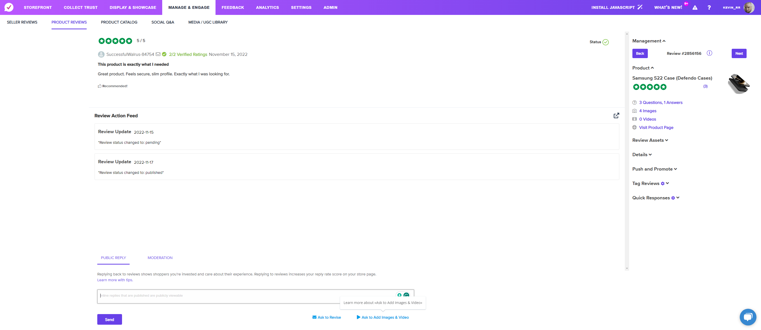Click the Back button
The height and width of the screenshot is (330, 761).
(x=640, y=54)
